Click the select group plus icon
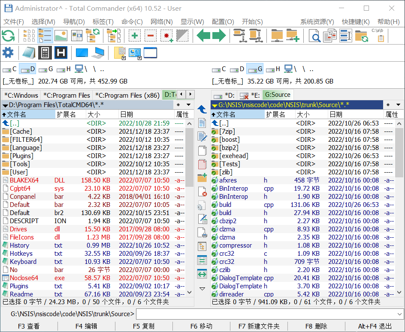Viewport: 405px width, 332px height. [135, 36]
